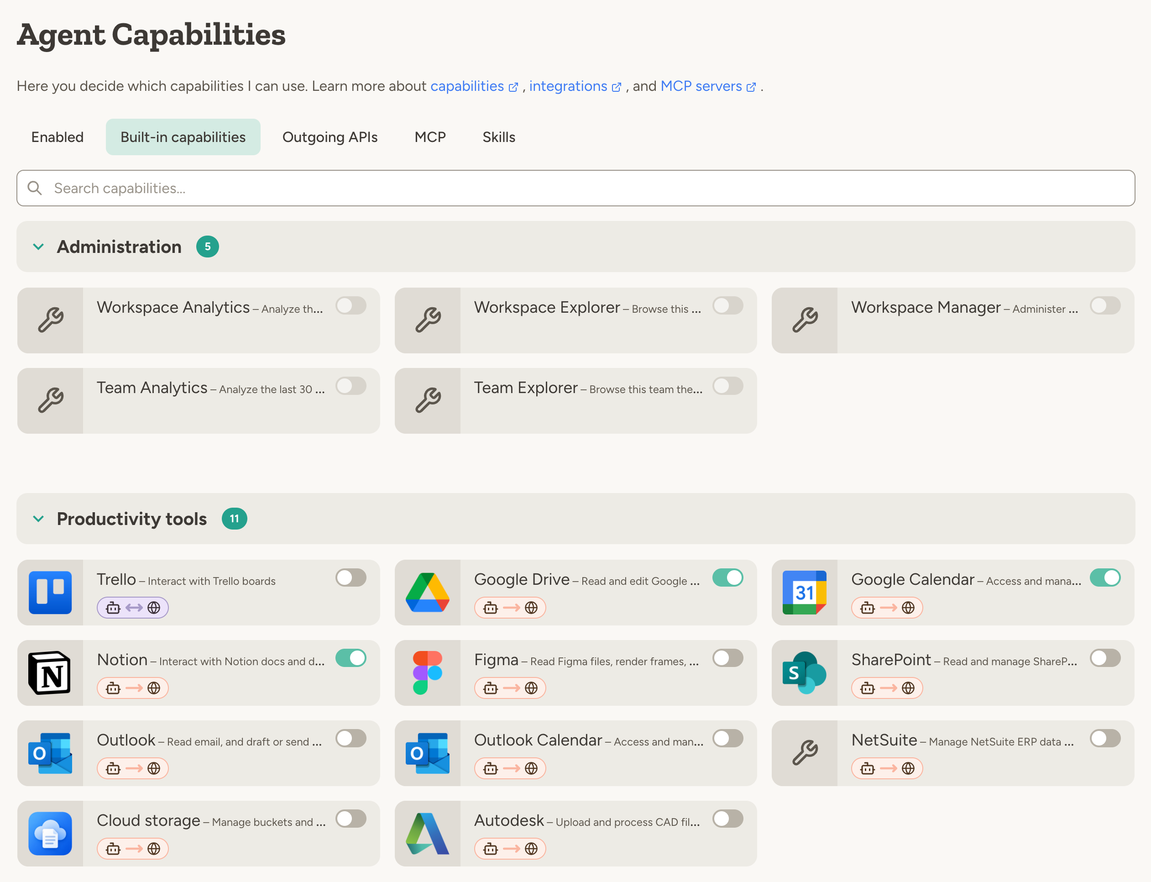Open the integrations documentation link
This screenshot has height=882, width=1151.
[x=575, y=86]
